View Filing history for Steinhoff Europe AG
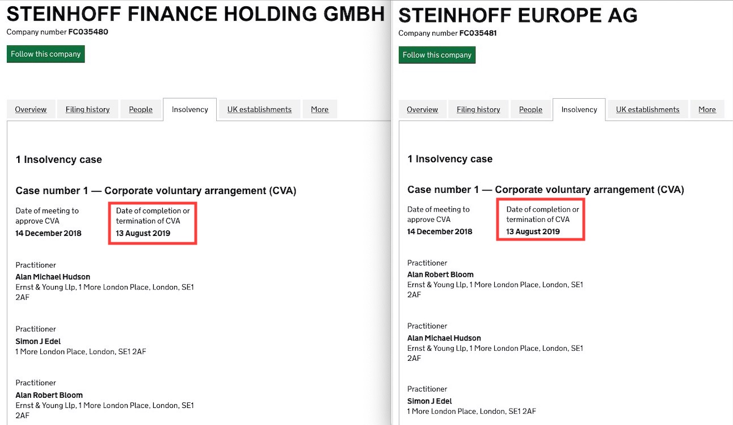 pos(478,109)
